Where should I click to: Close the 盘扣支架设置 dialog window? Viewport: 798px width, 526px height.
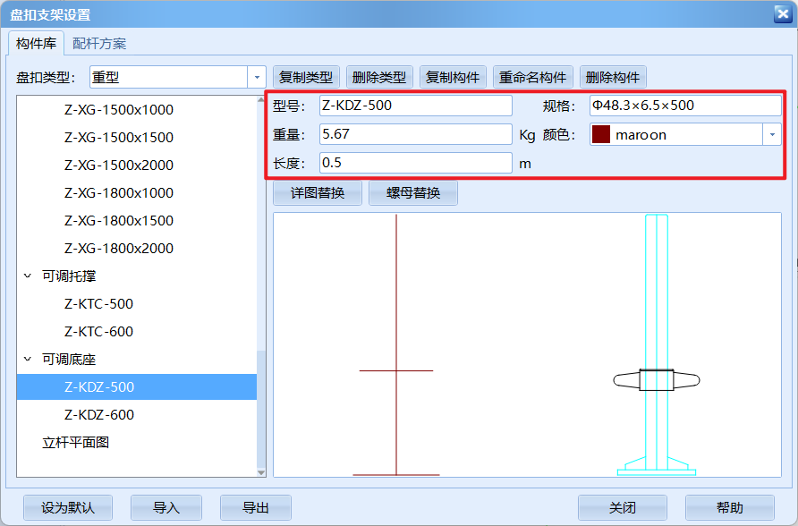coord(782,13)
